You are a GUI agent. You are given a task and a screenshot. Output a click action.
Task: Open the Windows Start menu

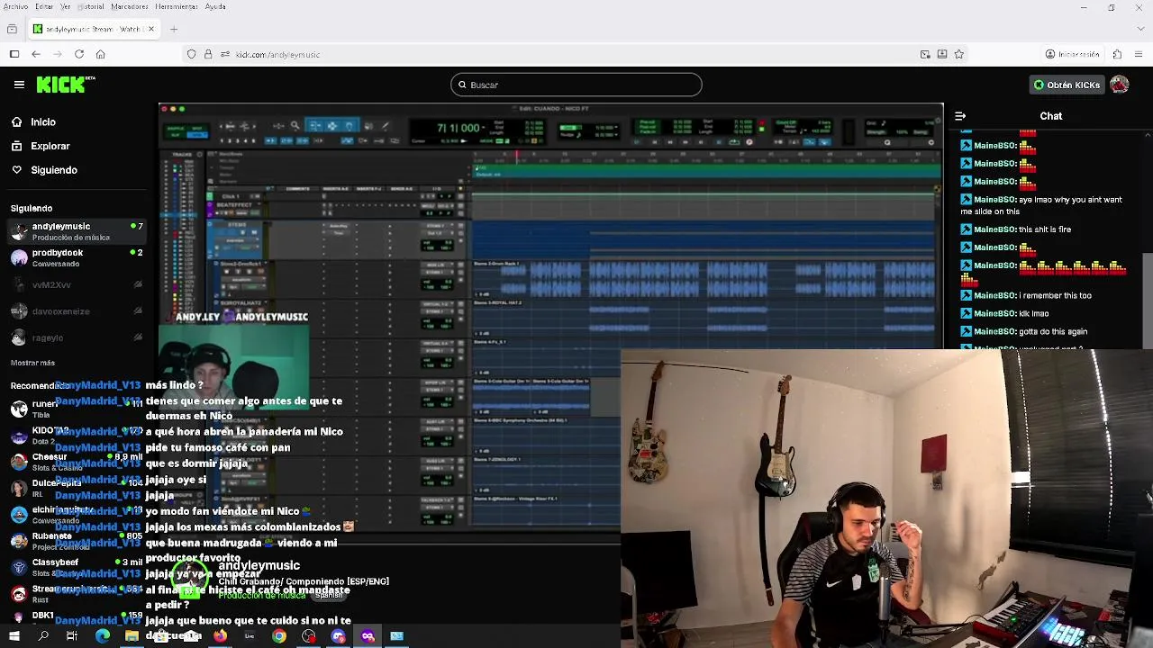14,636
